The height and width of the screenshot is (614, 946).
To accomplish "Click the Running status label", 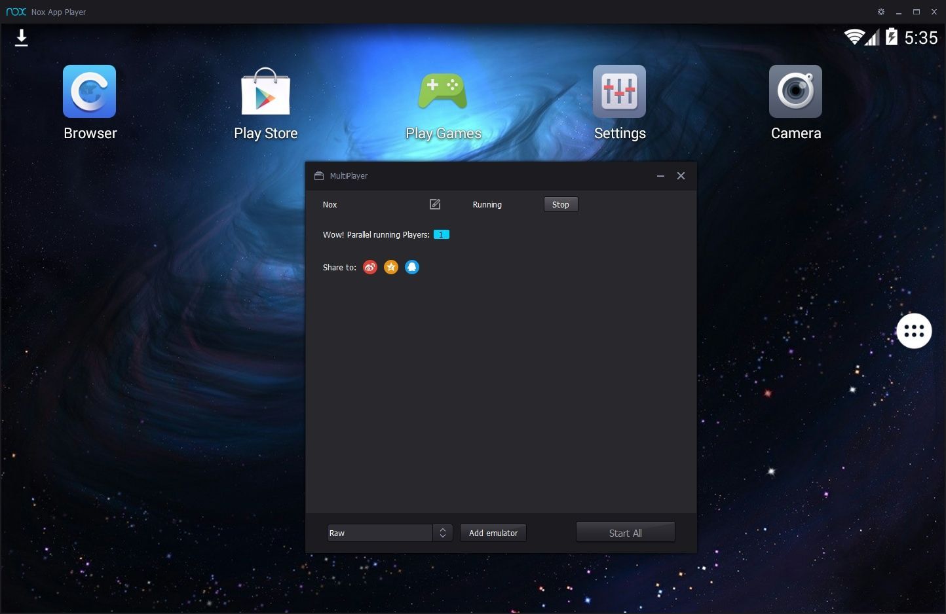I will tap(487, 204).
